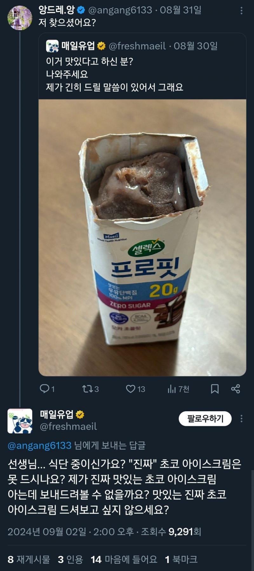This screenshot has height=571, width=254.
Task: Open the @freshmaeil handle in reply
Action: tap(68, 426)
